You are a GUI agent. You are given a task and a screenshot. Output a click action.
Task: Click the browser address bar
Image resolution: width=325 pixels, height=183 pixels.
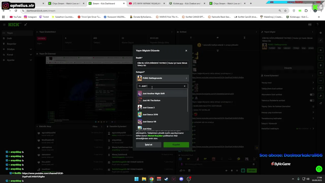tap(150, 11)
